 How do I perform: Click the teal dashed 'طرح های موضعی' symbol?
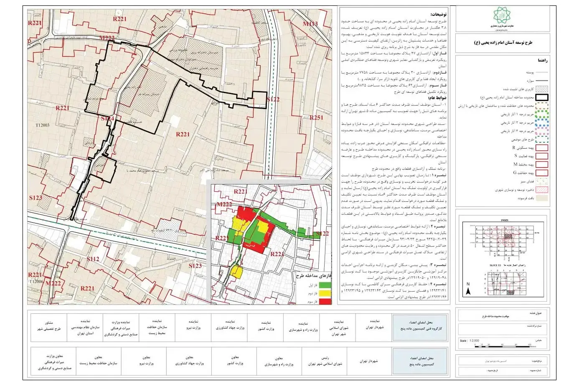pyautogui.click(x=541, y=139)
